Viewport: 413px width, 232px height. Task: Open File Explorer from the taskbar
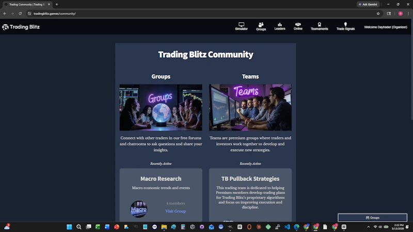coord(164,227)
